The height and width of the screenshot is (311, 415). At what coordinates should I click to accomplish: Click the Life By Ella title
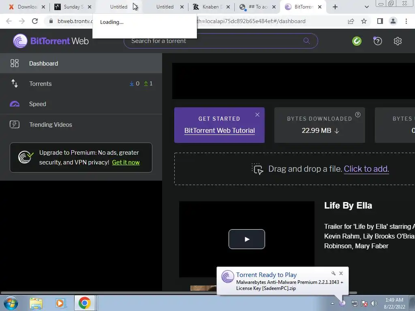(x=348, y=205)
